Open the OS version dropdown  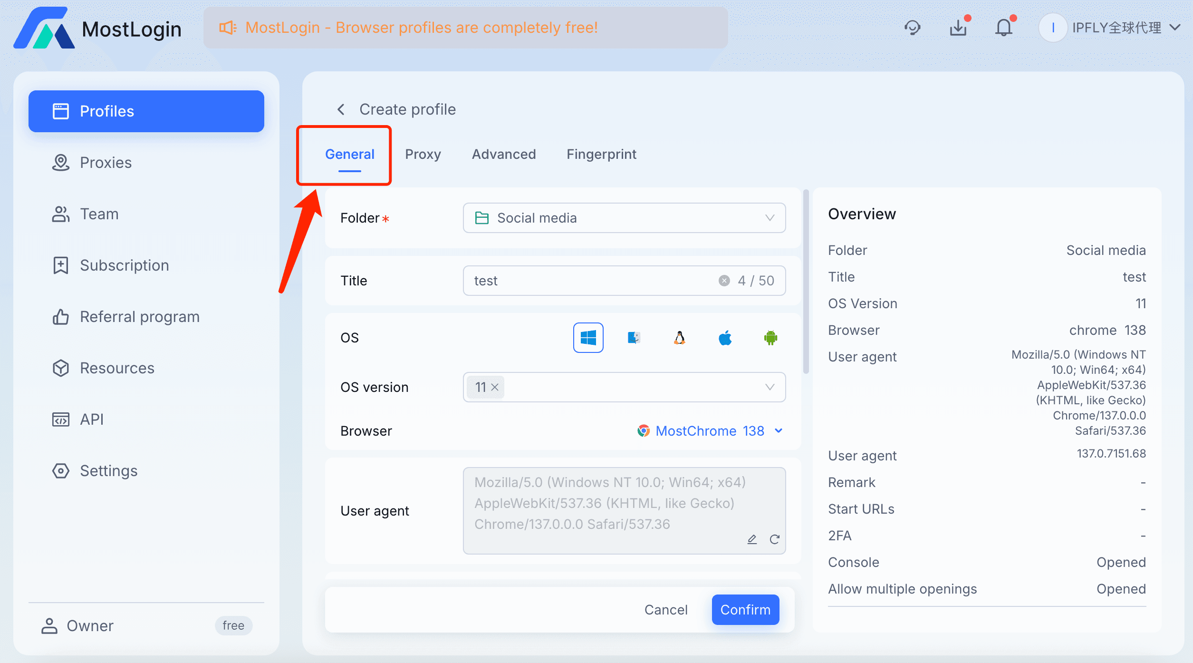pyautogui.click(x=770, y=387)
